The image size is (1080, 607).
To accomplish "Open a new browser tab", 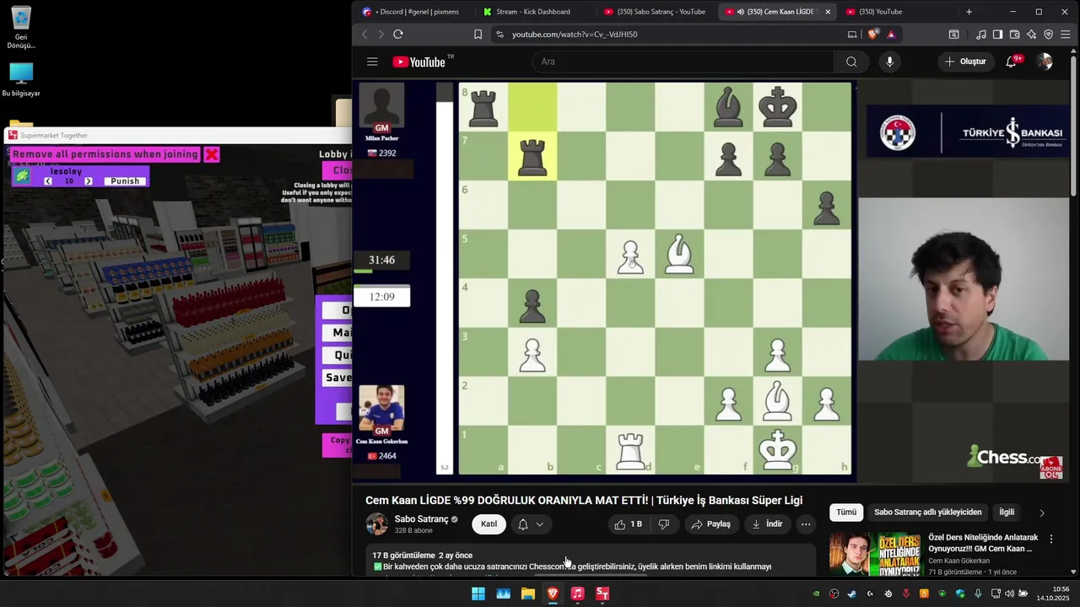I will click(x=969, y=12).
